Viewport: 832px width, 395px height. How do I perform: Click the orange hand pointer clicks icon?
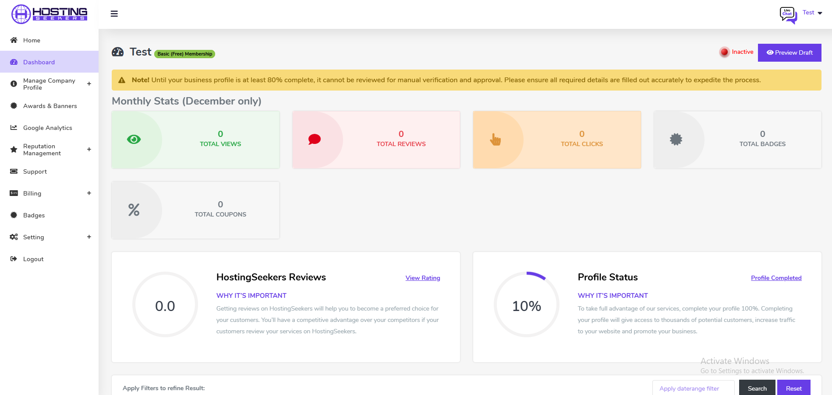coord(496,140)
